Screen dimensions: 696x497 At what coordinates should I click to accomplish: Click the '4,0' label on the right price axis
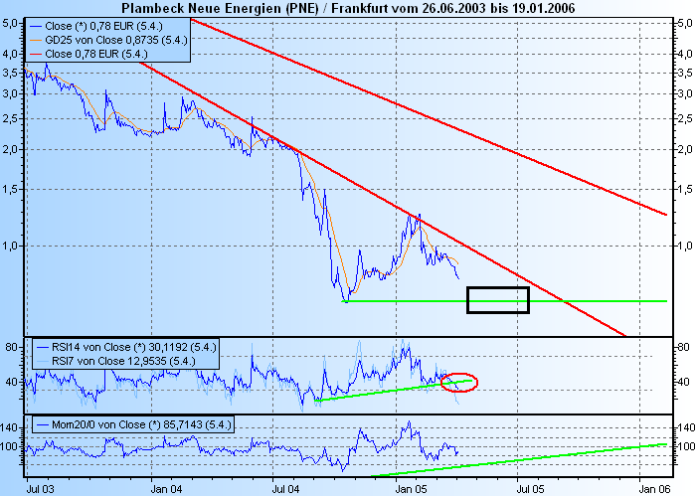click(685, 54)
